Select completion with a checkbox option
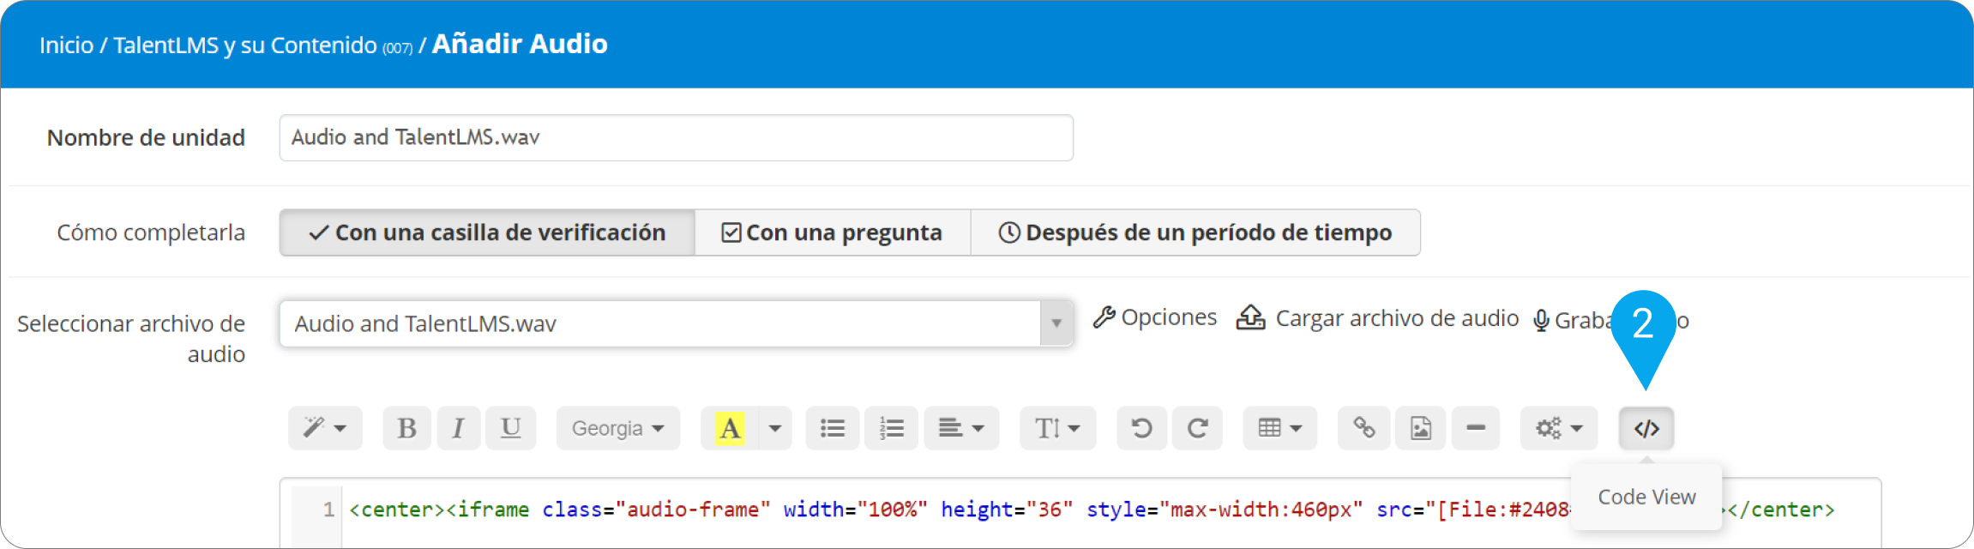Viewport: 1974px width, 549px height. (487, 232)
